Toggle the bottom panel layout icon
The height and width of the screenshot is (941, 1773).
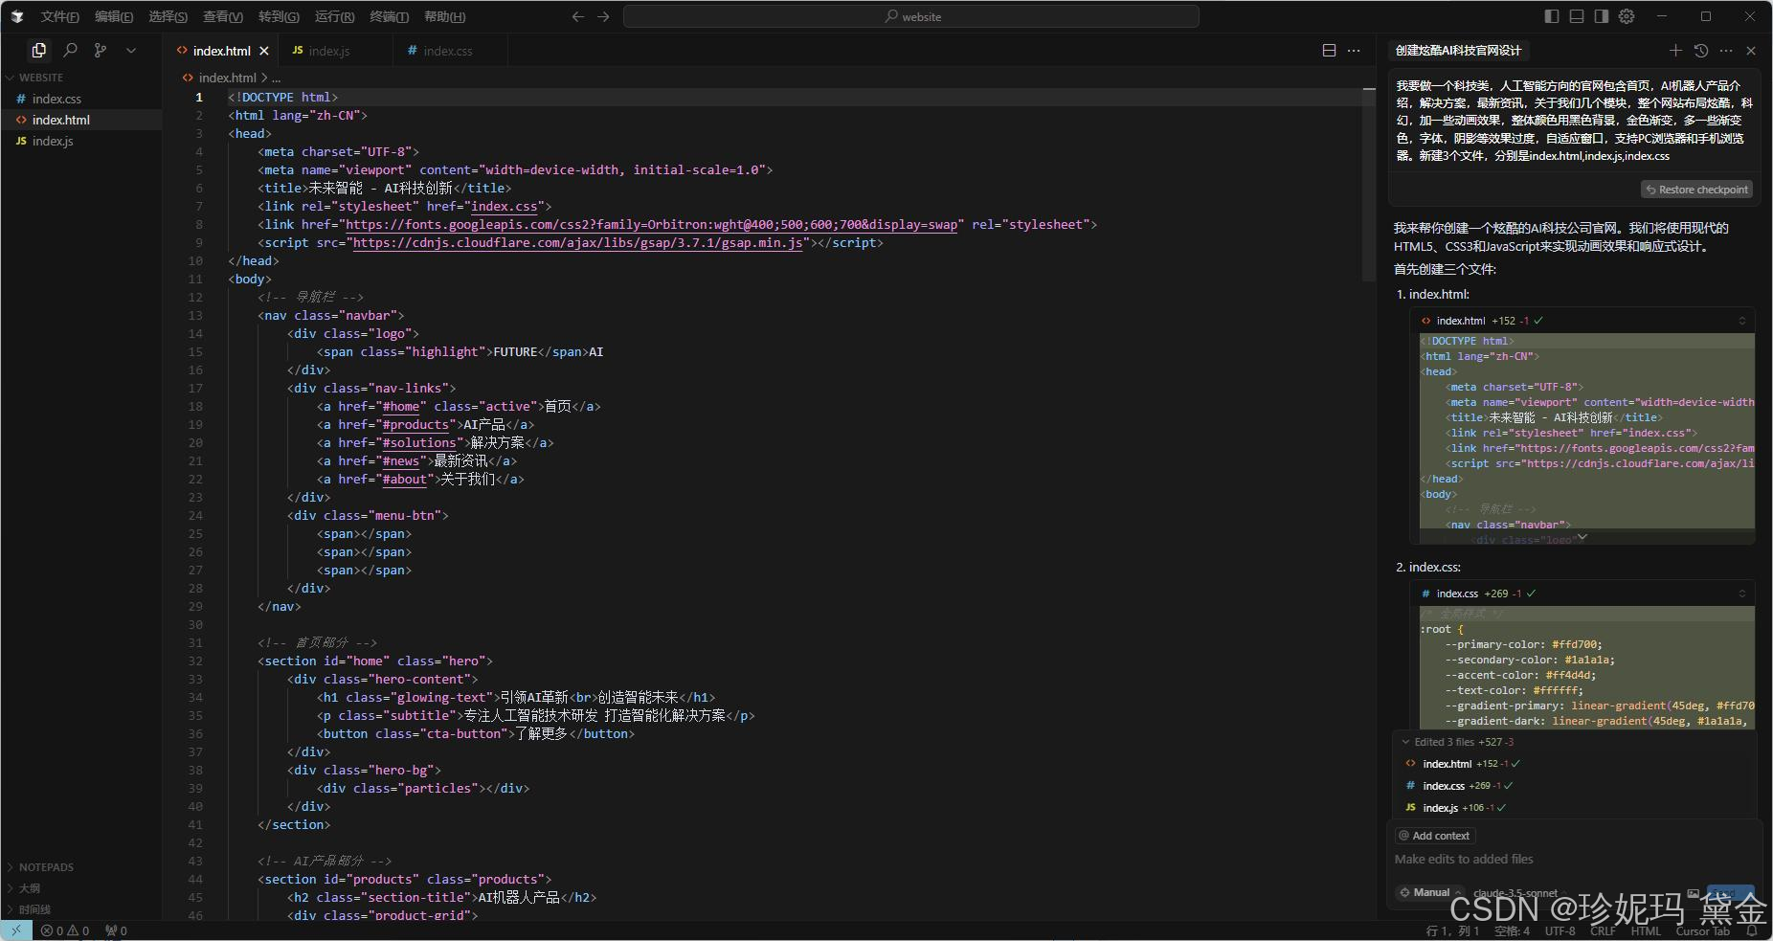tap(1577, 16)
